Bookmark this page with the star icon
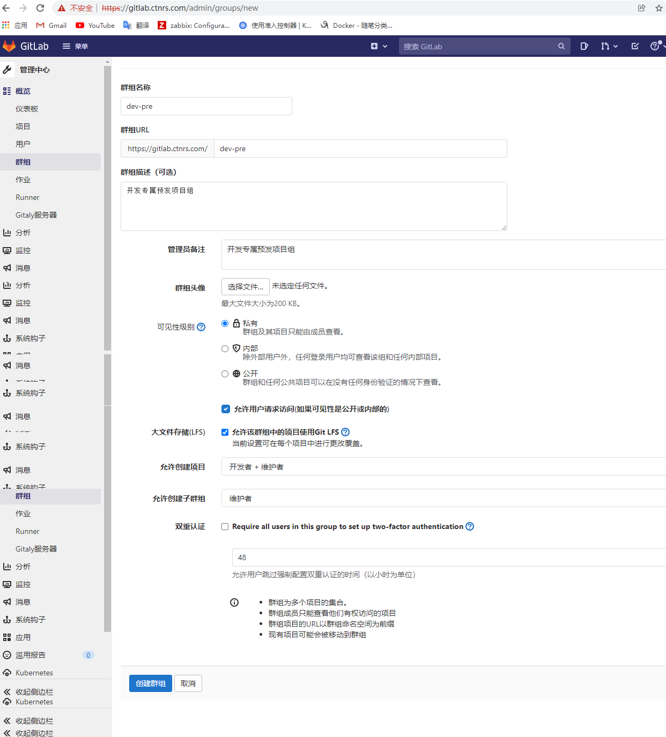The width and height of the screenshot is (666, 737). point(659,8)
